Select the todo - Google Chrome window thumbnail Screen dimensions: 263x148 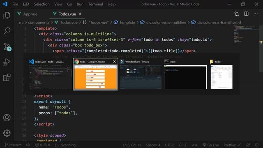(95, 74)
